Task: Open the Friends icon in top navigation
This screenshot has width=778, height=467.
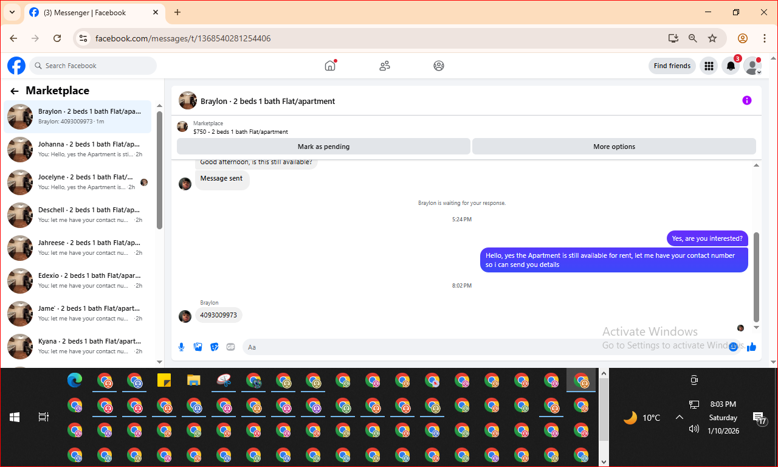Action: [385, 66]
